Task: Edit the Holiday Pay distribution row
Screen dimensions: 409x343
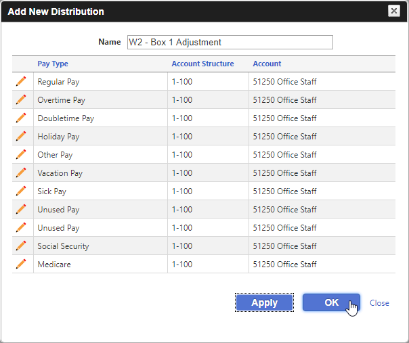Action: (x=21, y=136)
